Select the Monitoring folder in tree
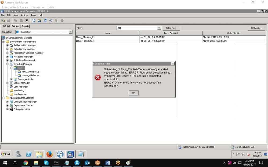 [x=19, y=90]
